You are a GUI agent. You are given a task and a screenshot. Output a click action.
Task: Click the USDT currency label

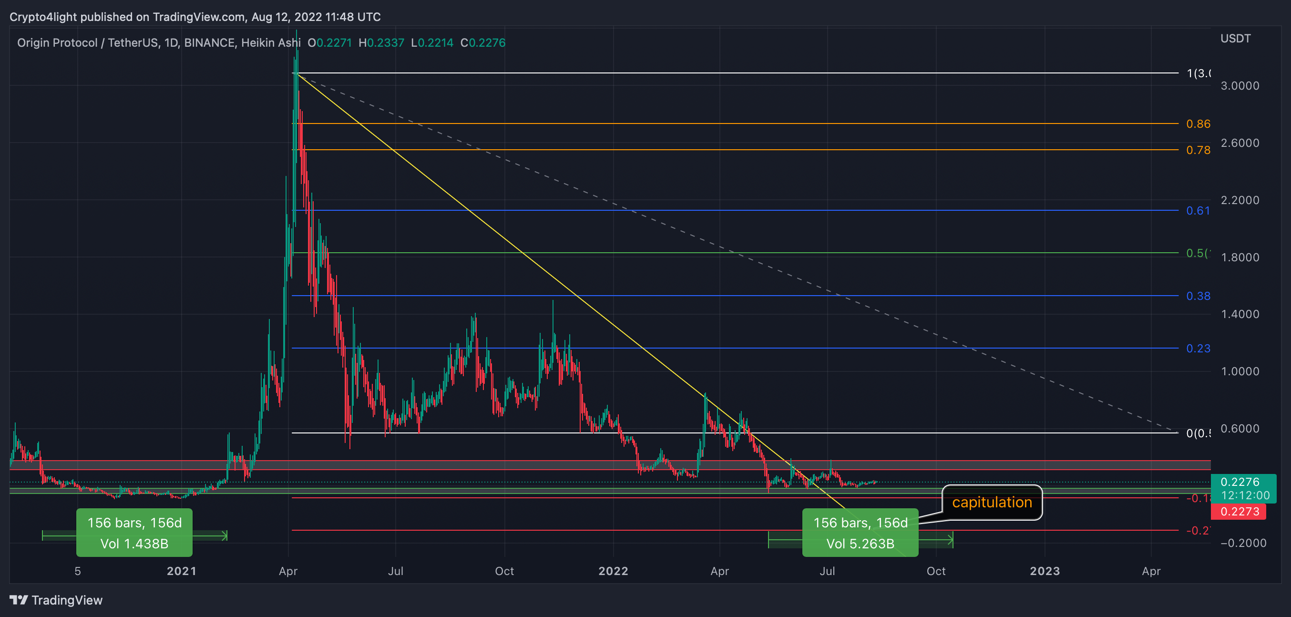[1235, 39]
